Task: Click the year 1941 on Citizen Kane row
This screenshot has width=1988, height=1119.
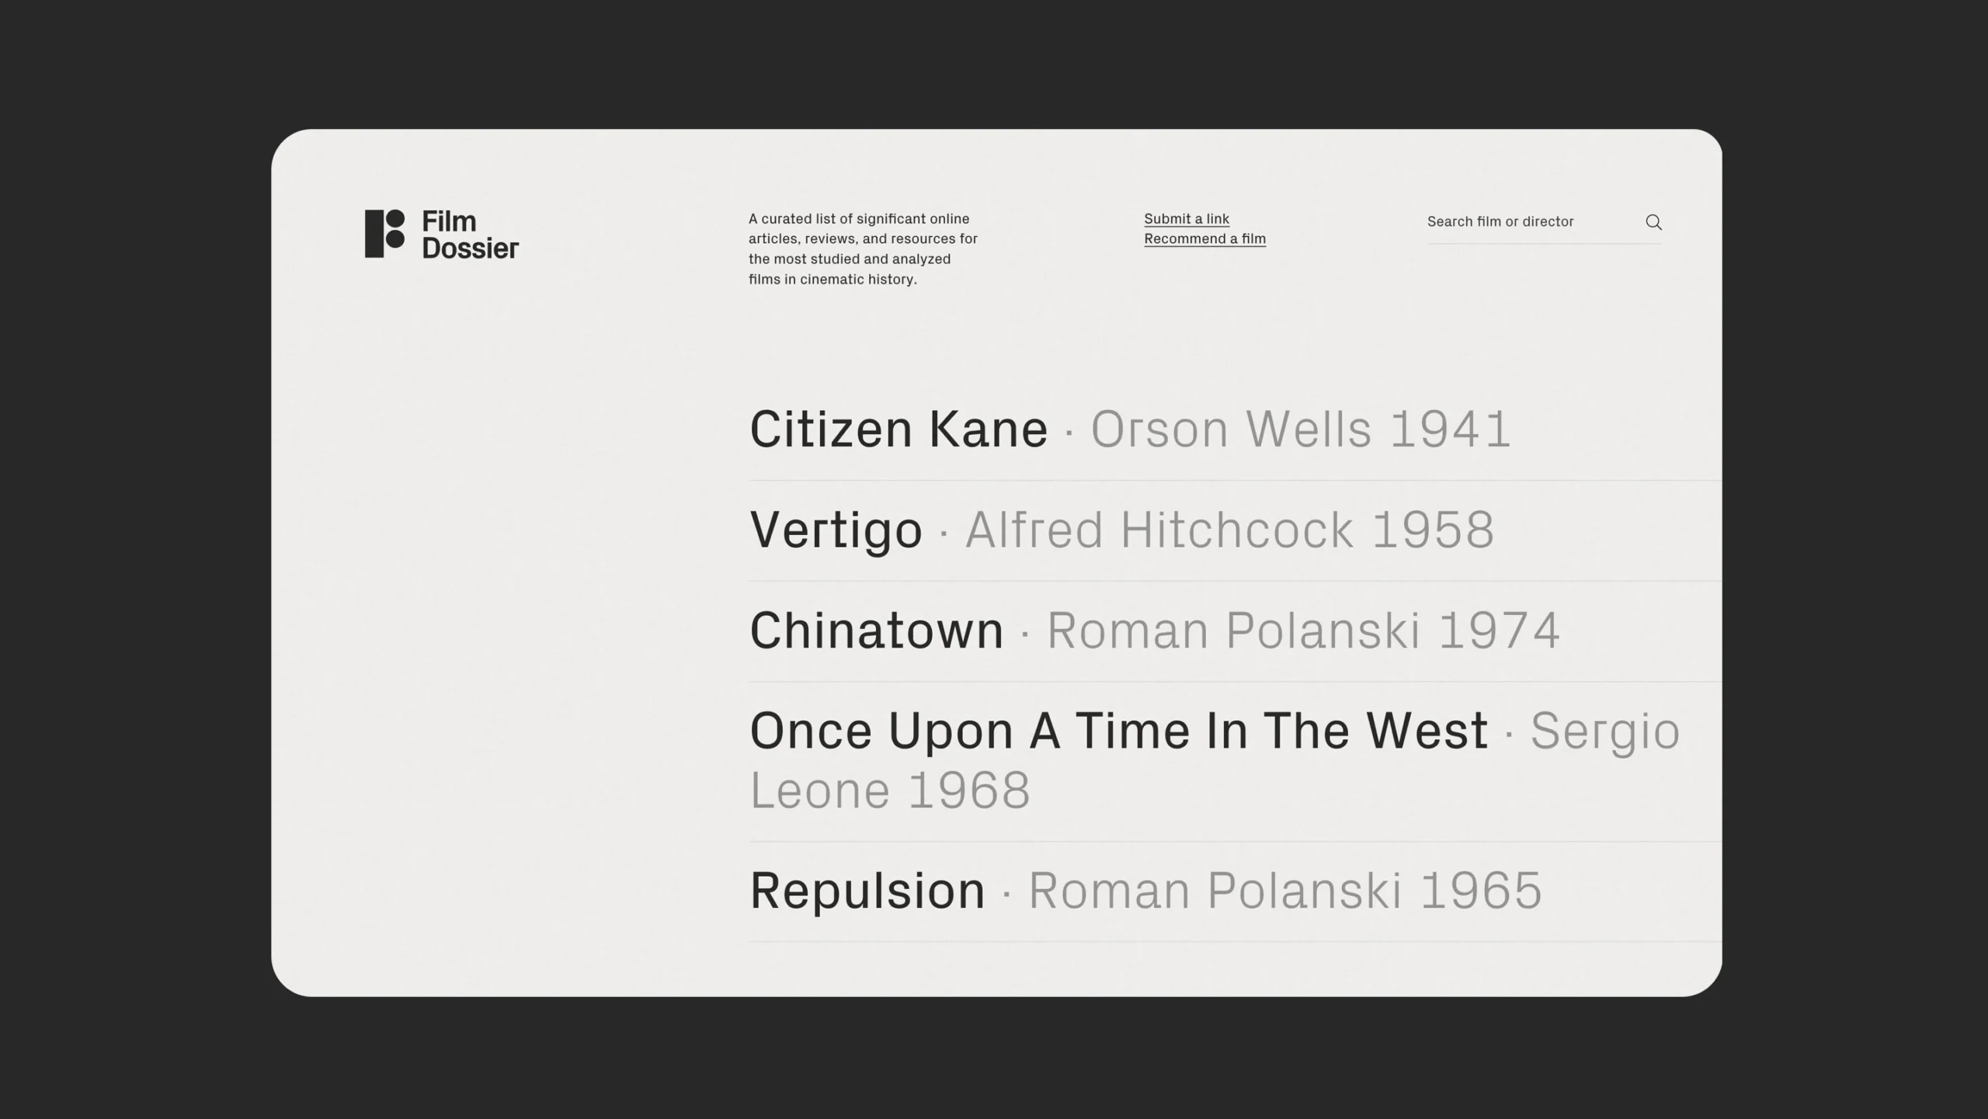Action: pos(1450,429)
